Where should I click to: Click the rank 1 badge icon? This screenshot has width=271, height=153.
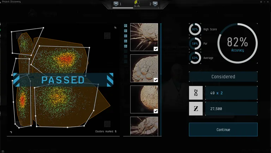[x=116, y=4]
